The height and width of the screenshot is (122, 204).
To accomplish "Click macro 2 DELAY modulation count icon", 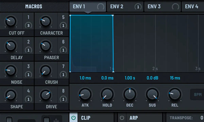I will coord(28,50).
